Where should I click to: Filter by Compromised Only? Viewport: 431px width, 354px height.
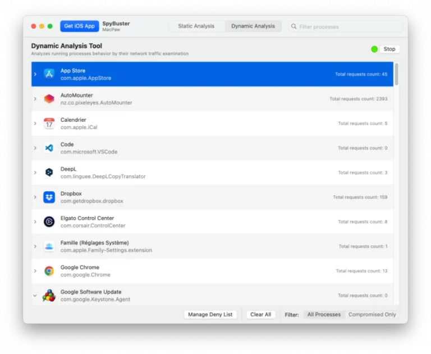[372, 314]
